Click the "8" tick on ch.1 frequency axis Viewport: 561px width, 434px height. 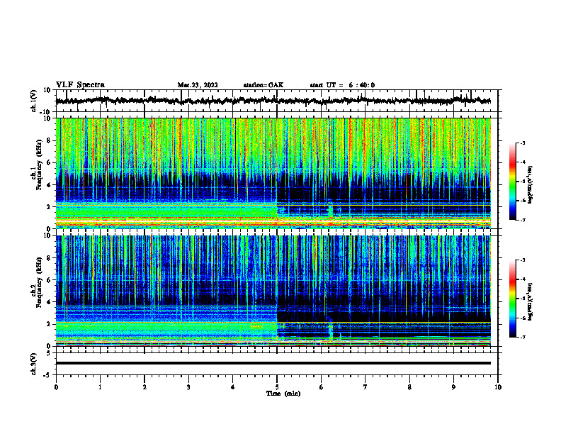pyautogui.click(x=50, y=140)
